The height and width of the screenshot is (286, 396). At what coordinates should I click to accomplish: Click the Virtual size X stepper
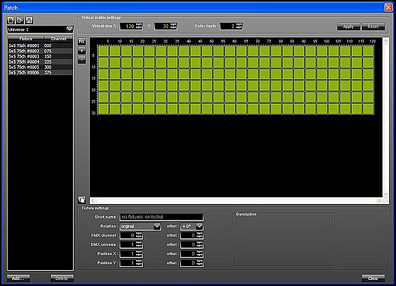coord(139,26)
